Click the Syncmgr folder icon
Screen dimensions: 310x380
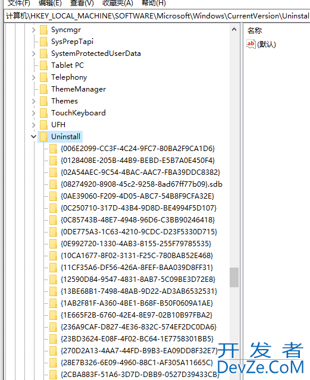[x=43, y=30]
